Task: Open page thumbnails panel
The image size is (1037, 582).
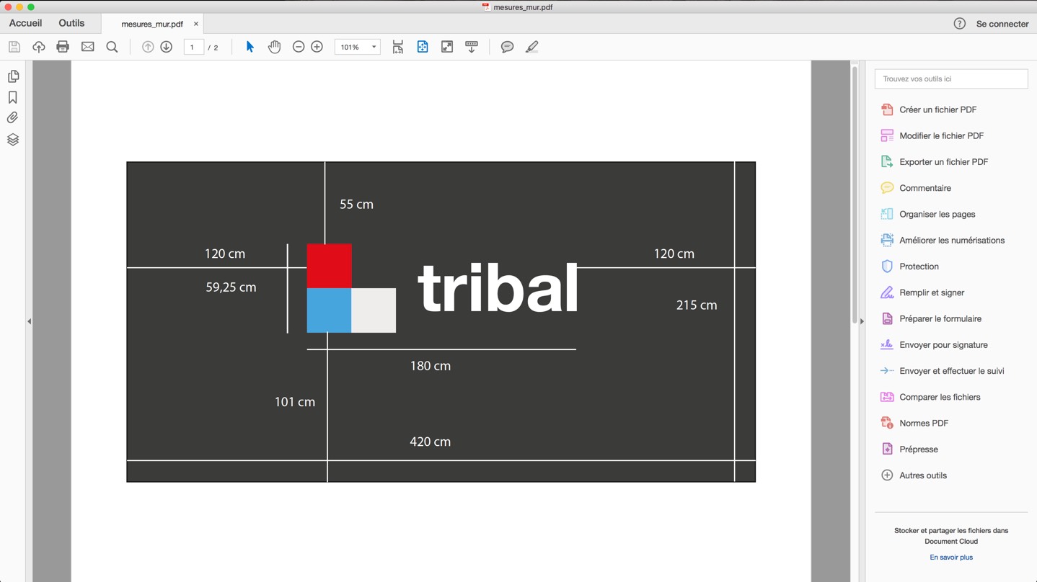Action: 13,76
